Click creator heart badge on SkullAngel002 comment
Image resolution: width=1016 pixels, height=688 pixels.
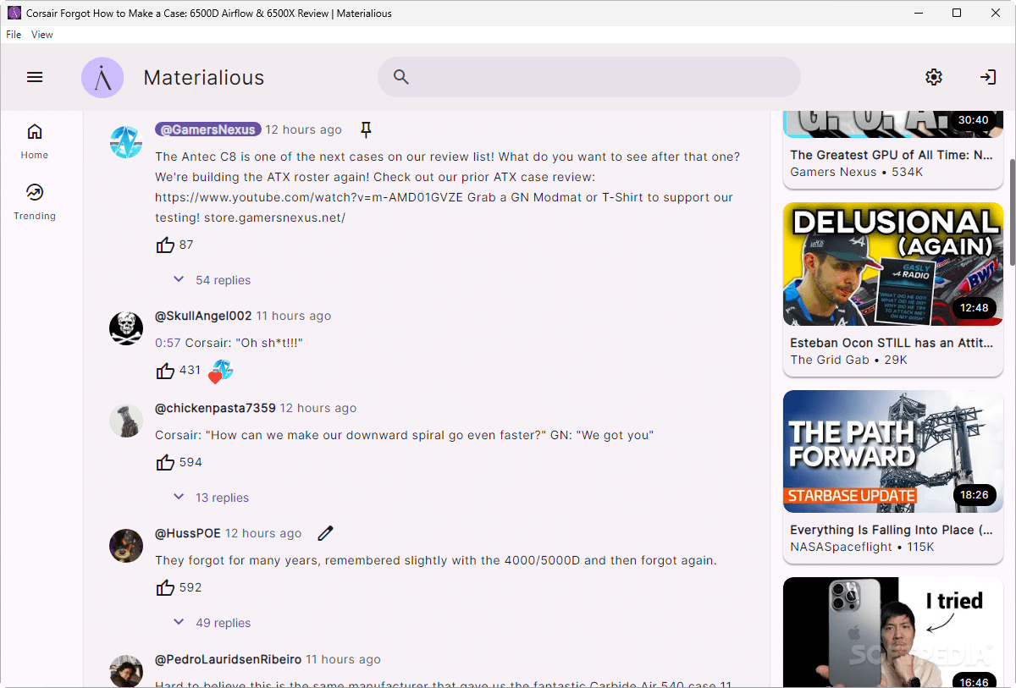220,371
